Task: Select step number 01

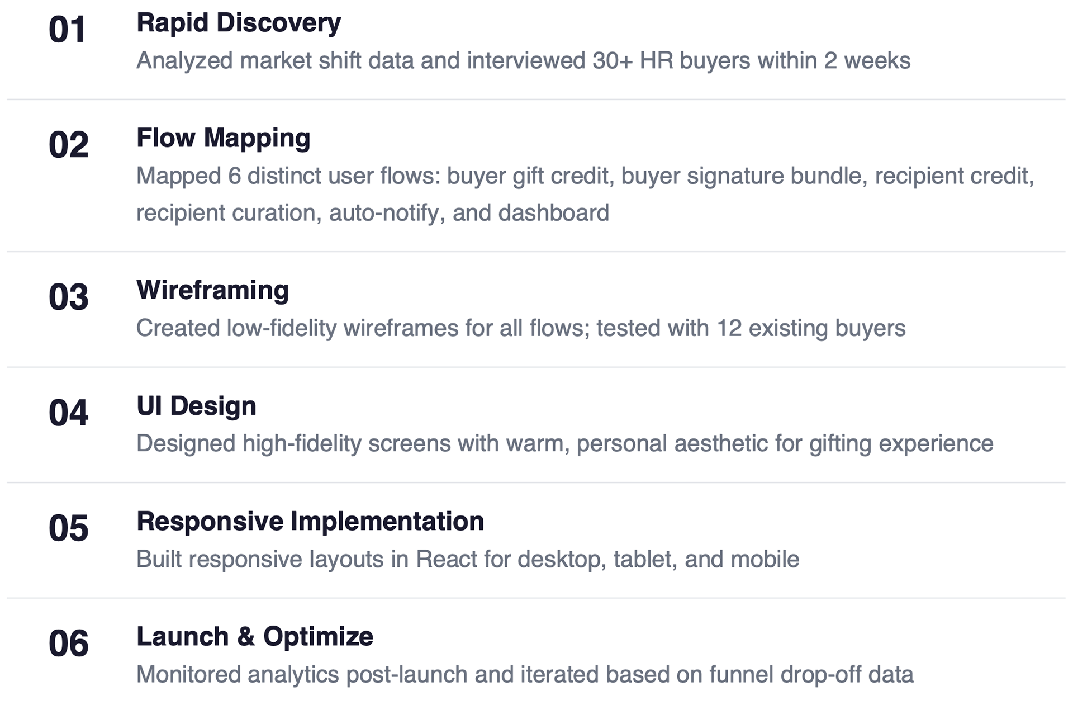Action: coord(67,30)
